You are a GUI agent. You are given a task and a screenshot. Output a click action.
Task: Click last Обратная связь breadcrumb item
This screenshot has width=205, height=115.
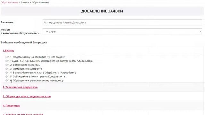[41, 2]
